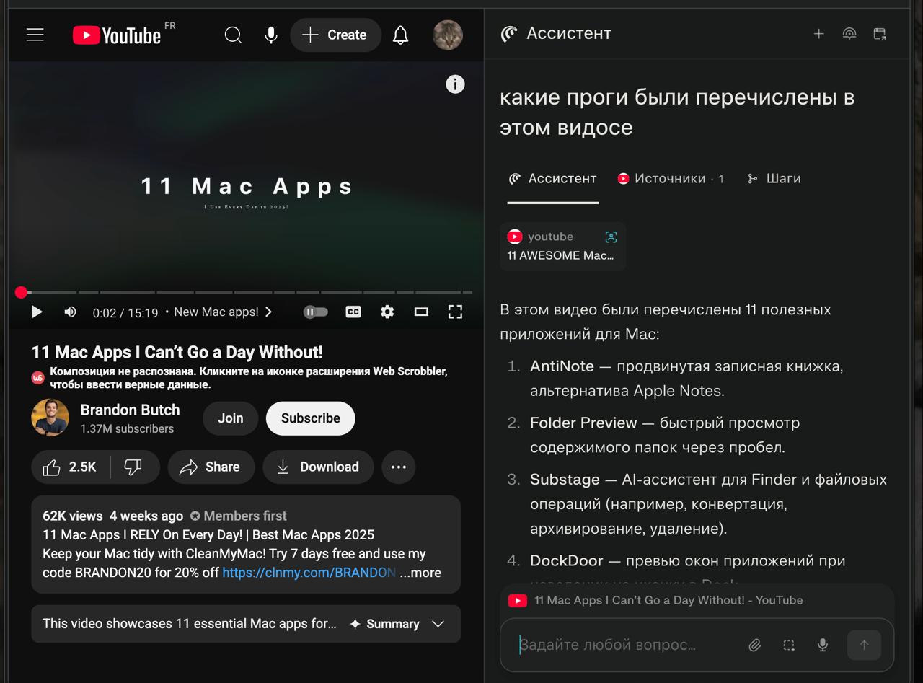Expand the AI Summary chevron
This screenshot has height=683, width=923.
click(x=438, y=624)
